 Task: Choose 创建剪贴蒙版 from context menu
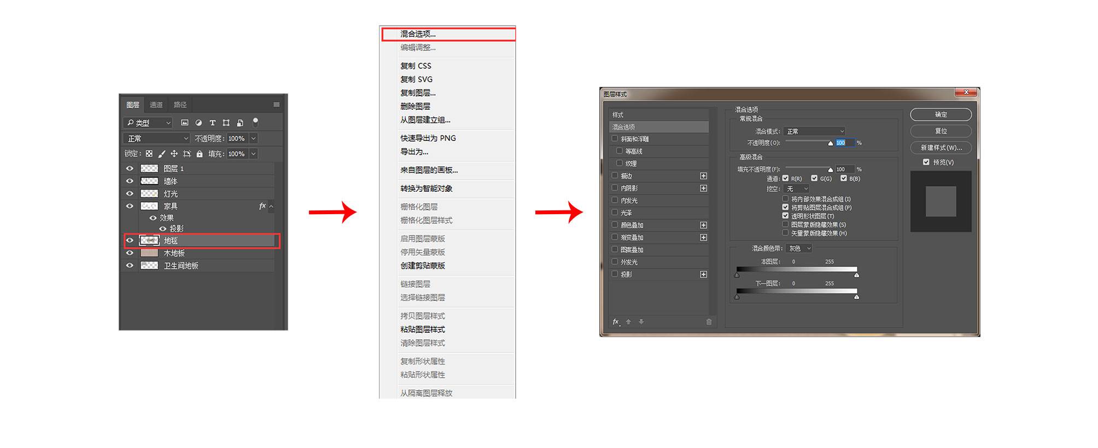(x=423, y=266)
